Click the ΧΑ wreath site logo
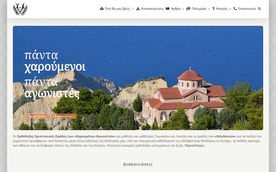 pyautogui.click(x=20, y=9)
